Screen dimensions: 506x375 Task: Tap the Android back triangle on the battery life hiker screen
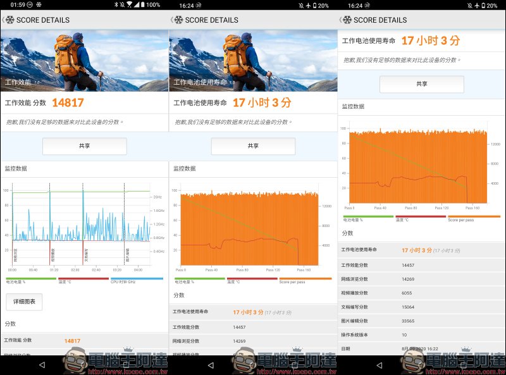pyautogui.click(x=211, y=365)
